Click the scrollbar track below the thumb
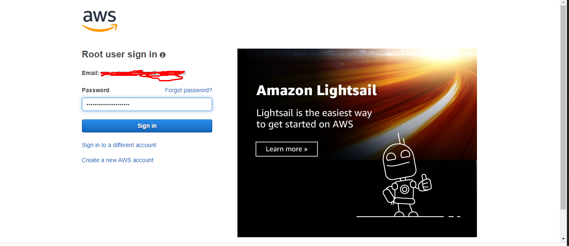 click(x=564, y=223)
